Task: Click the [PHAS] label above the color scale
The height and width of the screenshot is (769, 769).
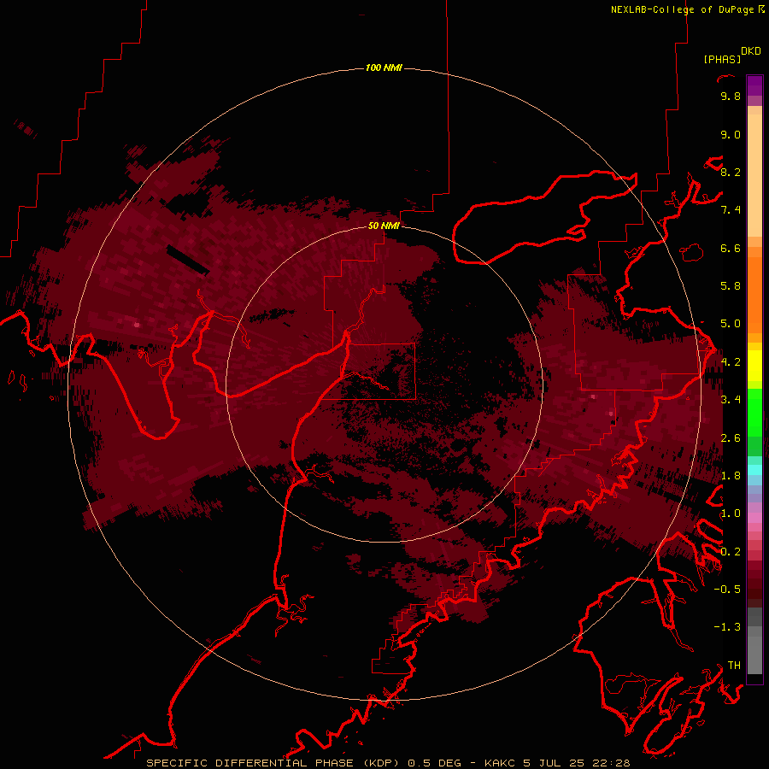Action: click(722, 60)
